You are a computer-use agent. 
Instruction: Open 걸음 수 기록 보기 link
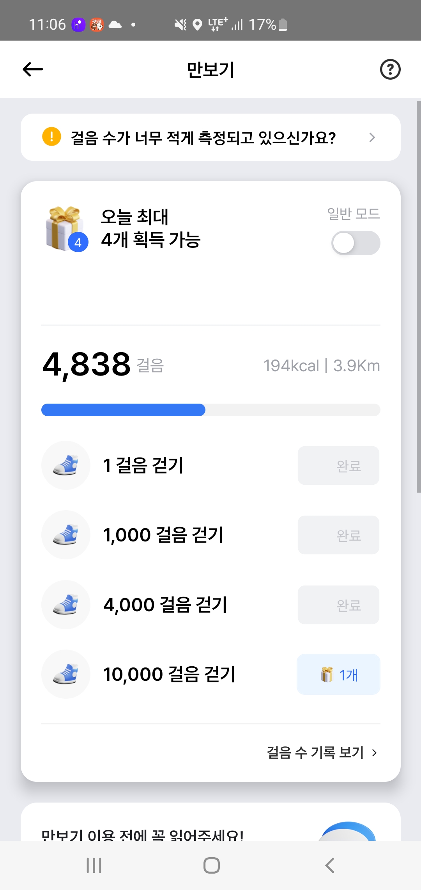(315, 753)
